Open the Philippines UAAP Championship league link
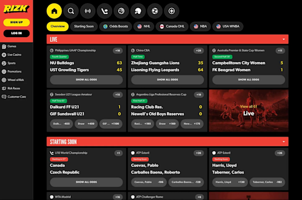The image size is (302, 200). point(75,51)
